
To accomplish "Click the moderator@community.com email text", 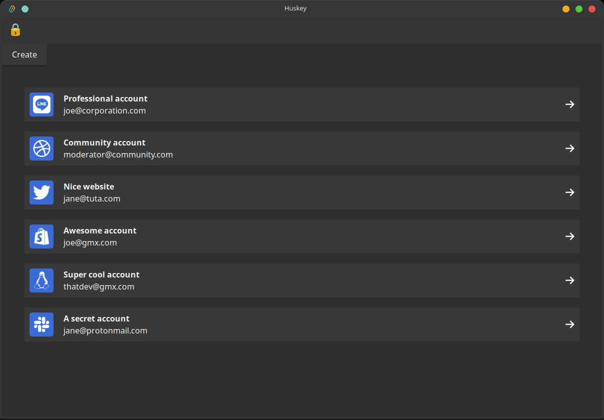I will click(x=118, y=155).
